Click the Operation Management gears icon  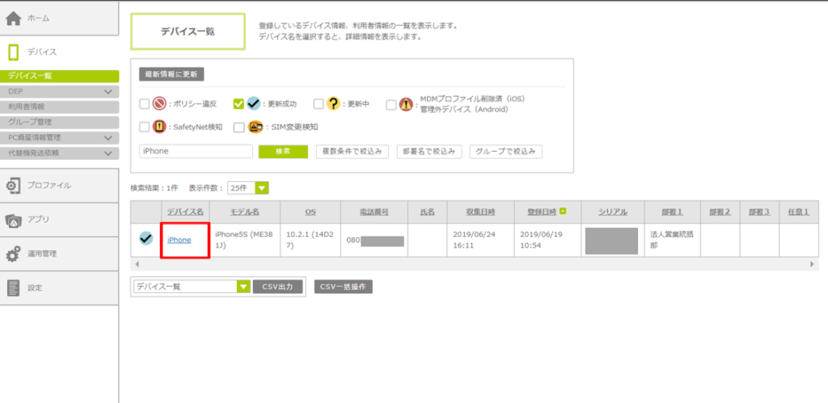tap(14, 254)
